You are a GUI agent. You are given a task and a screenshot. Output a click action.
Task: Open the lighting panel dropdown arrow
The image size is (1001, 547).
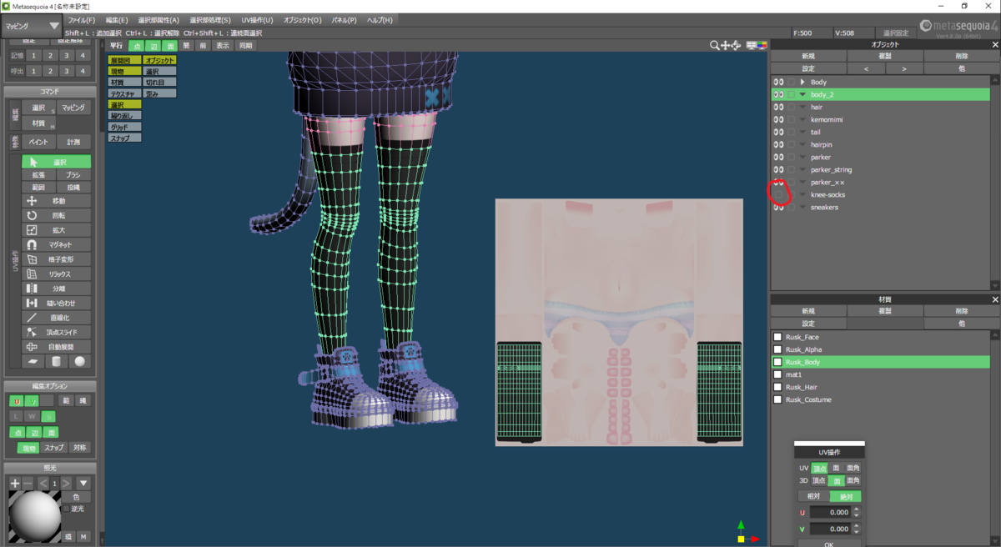coord(83,483)
